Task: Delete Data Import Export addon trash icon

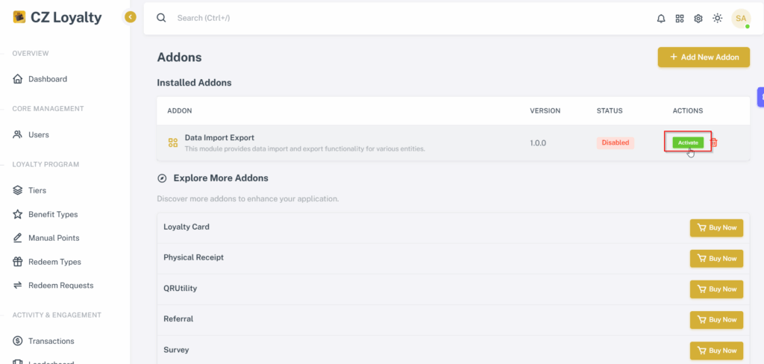Action: coord(714,142)
